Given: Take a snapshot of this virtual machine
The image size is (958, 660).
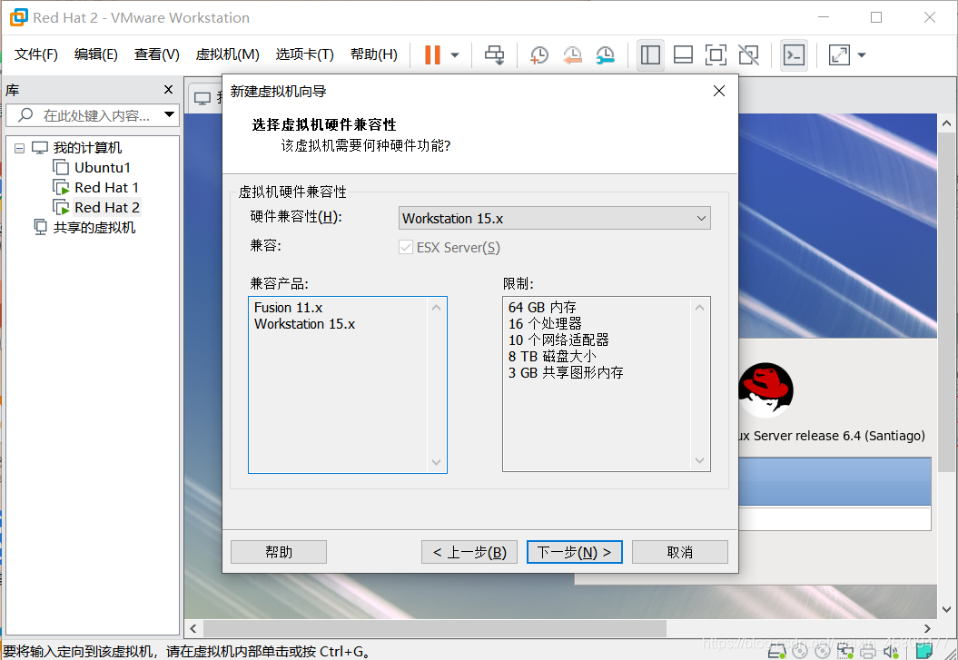Looking at the screenshot, I should [x=538, y=55].
